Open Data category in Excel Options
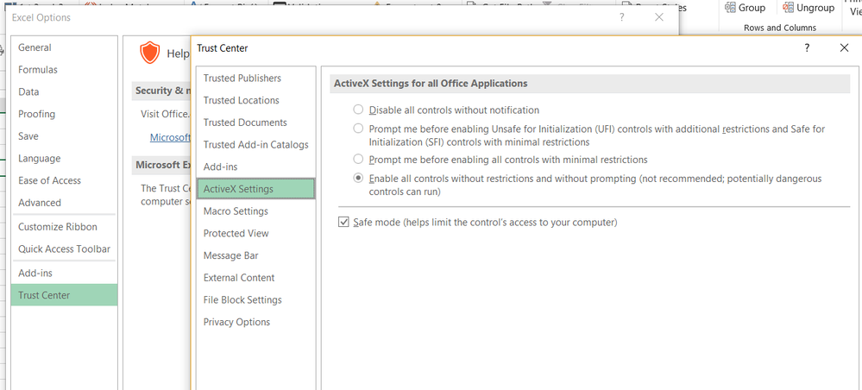This screenshot has width=862, height=390. click(x=65, y=91)
